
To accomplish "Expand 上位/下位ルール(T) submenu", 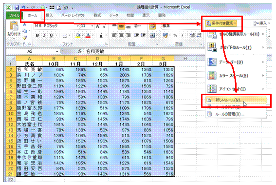I will 236,47.
